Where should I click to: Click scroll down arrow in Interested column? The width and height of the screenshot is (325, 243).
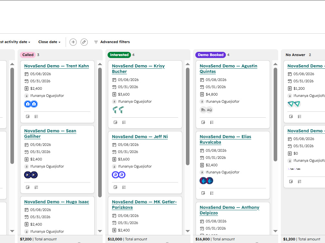[x=188, y=231]
